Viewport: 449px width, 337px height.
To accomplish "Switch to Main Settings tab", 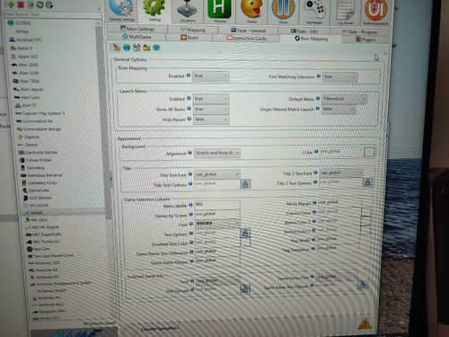I will point(137,29).
